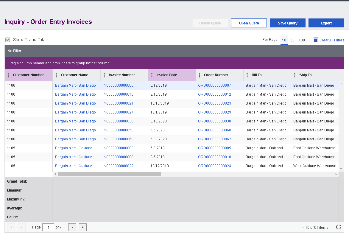Open invoice IN0000000000058

pyautogui.click(x=118, y=130)
